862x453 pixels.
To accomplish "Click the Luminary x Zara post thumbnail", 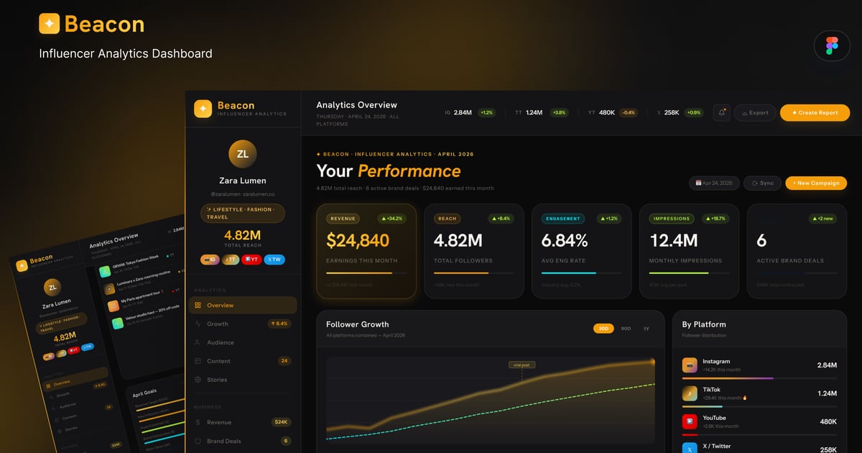I will click(109, 289).
